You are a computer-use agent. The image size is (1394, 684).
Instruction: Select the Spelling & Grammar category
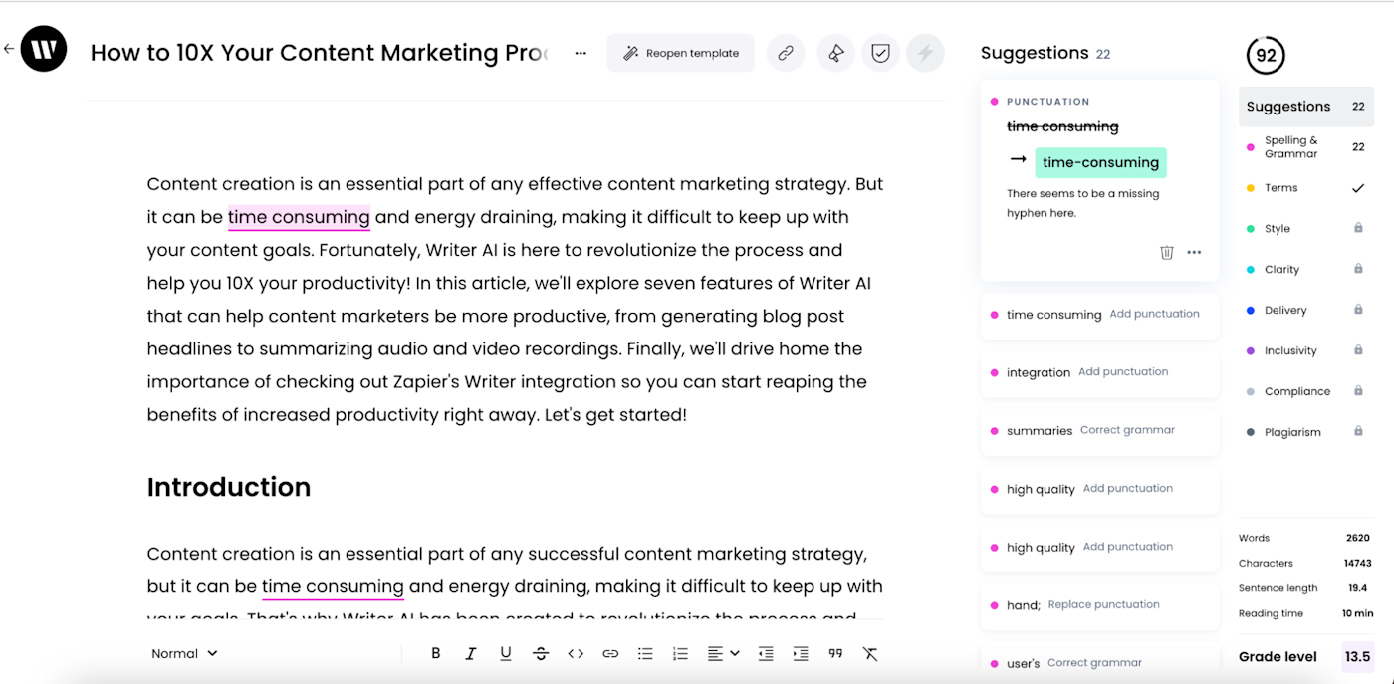(x=1305, y=147)
